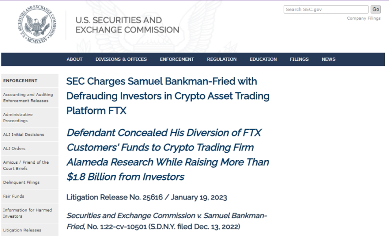Open Accounting and Auditing Enforcement Releases

pos(28,98)
